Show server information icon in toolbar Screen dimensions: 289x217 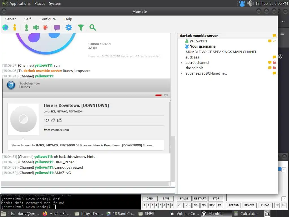[15, 27]
